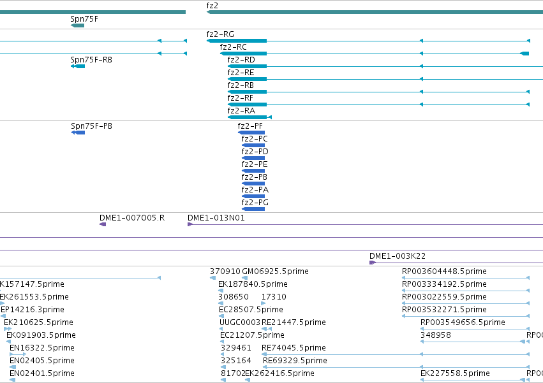Click the fz2-RD transcript label

point(241,60)
